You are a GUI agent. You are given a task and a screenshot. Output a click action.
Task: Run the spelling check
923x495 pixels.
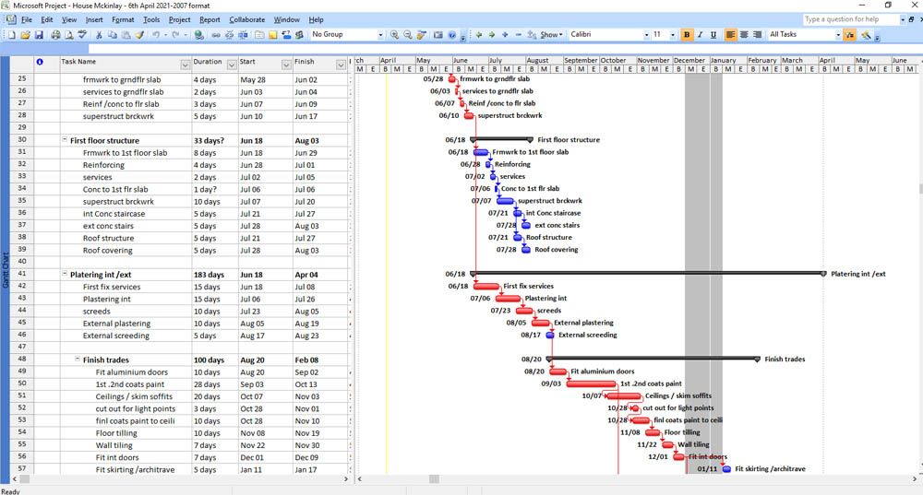pos(82,35)
